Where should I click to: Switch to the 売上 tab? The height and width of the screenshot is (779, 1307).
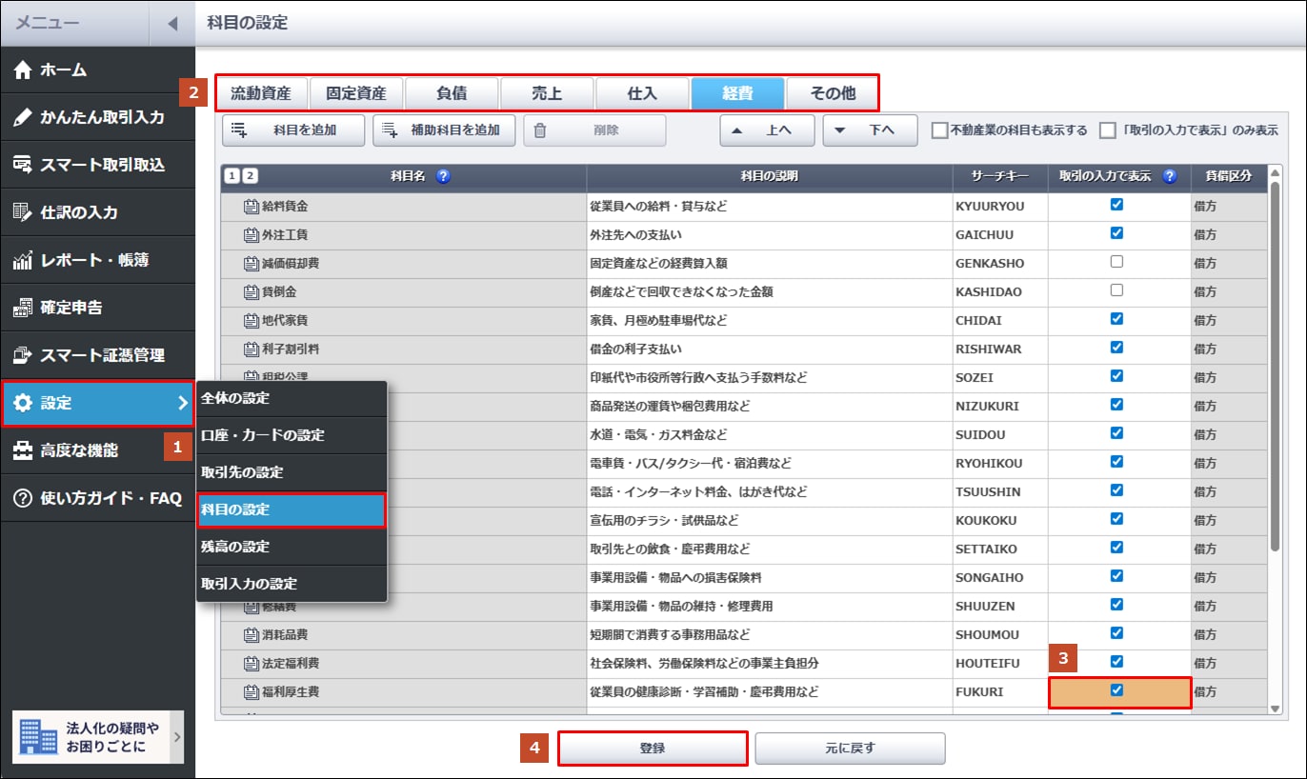(x=547, y=93)
